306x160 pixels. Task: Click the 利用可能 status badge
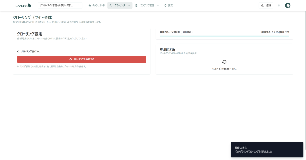pos(187,32)
